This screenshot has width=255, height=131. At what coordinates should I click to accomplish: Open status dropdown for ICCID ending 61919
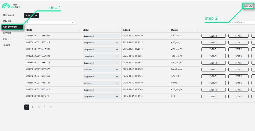pyautogui.click(x=101, y=43)
